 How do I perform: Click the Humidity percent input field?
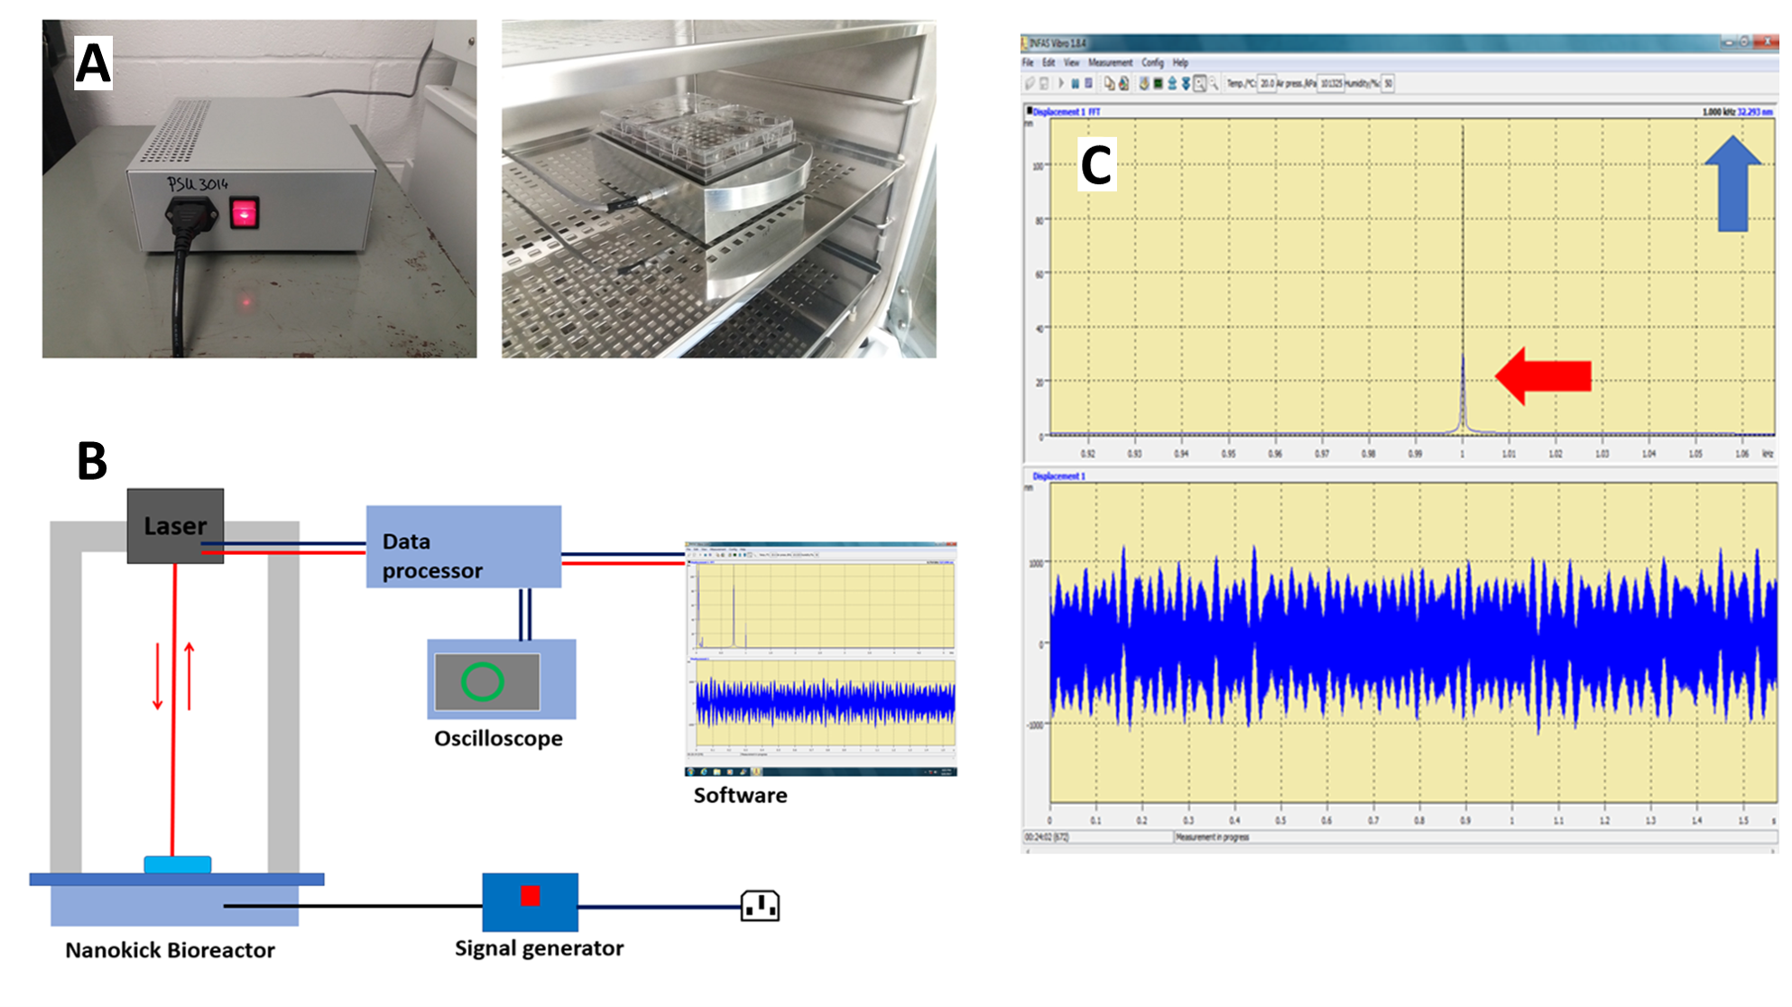[x=1388, y=83]
